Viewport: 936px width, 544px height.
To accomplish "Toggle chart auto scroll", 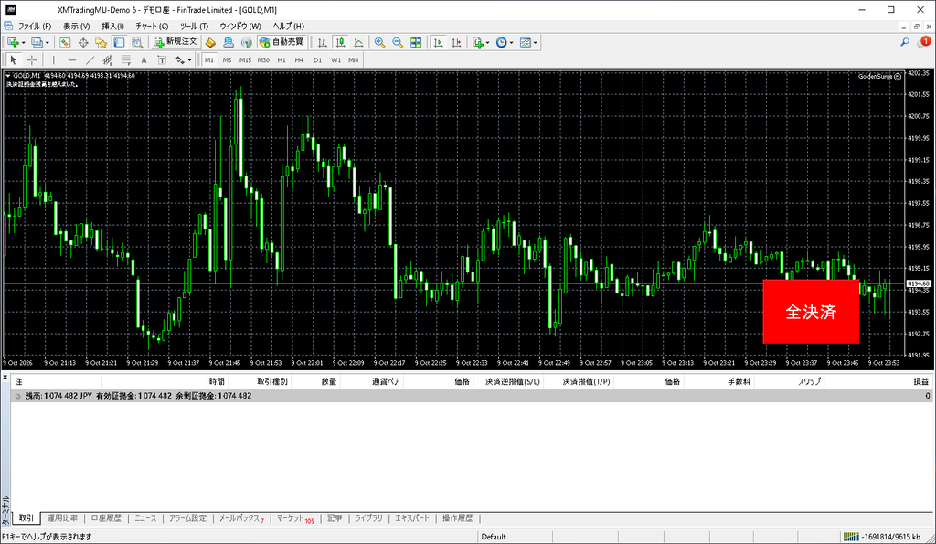I will click(438, 42).
